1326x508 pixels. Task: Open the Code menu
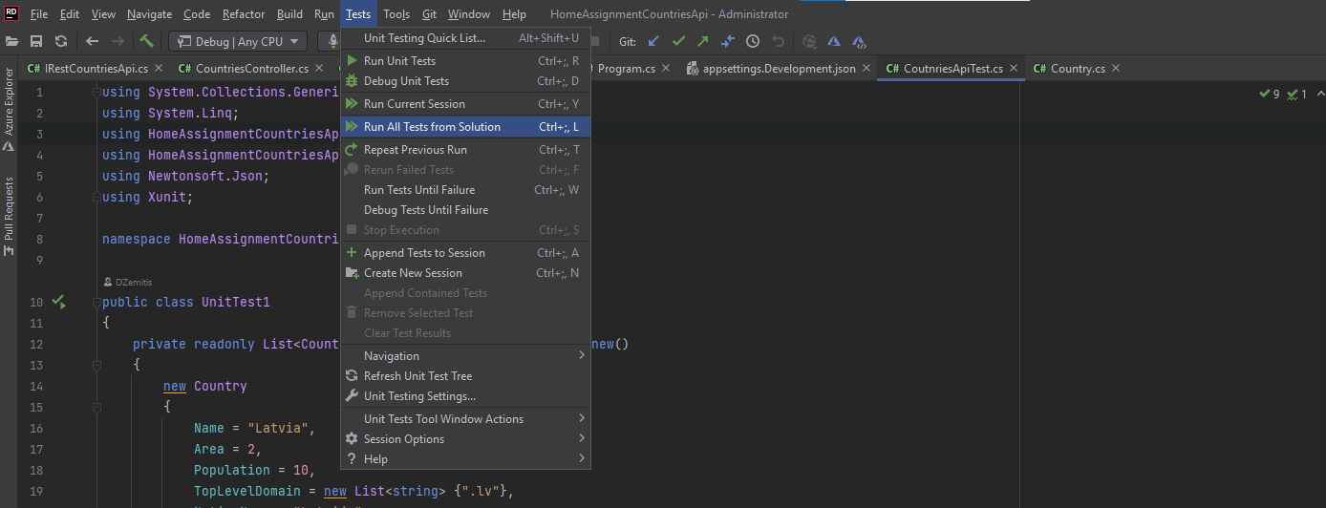tap(197, 14)
